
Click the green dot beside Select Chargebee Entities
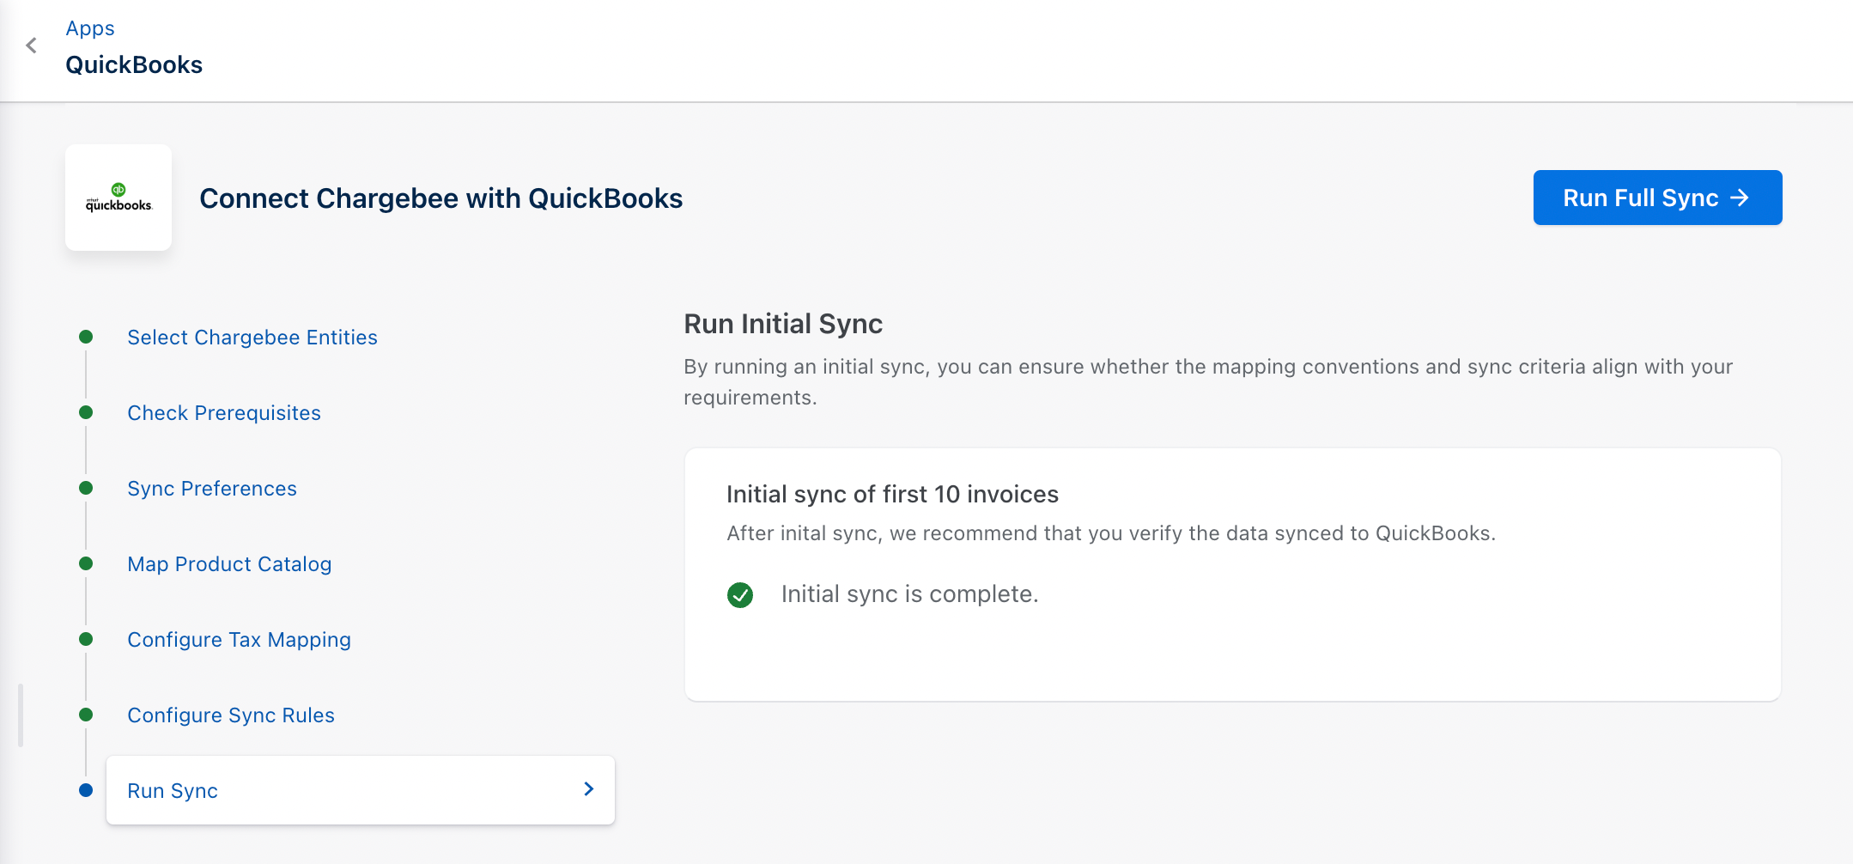click(86, 337)
